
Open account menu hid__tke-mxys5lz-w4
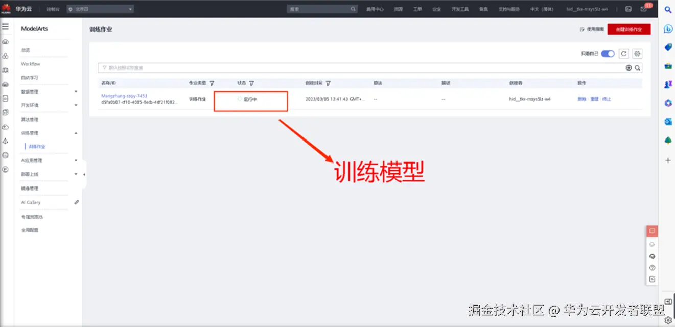[x=587, y=9]
